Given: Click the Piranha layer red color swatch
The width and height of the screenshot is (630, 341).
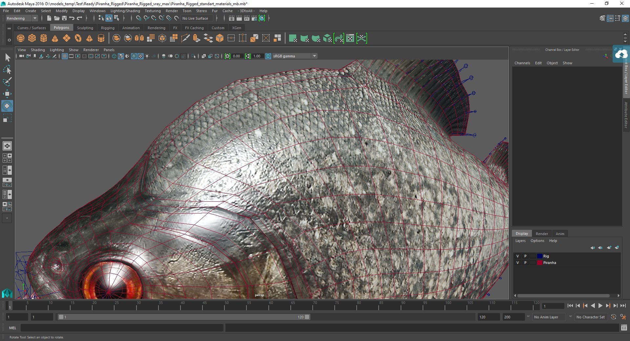Looking at the screenshot, I should pos(539,263).
